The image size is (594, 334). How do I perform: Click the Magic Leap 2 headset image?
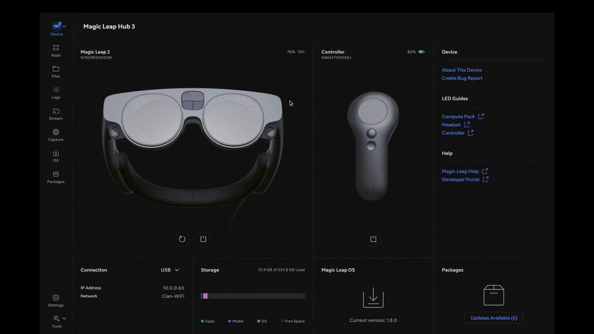click(x=193, y=148)
